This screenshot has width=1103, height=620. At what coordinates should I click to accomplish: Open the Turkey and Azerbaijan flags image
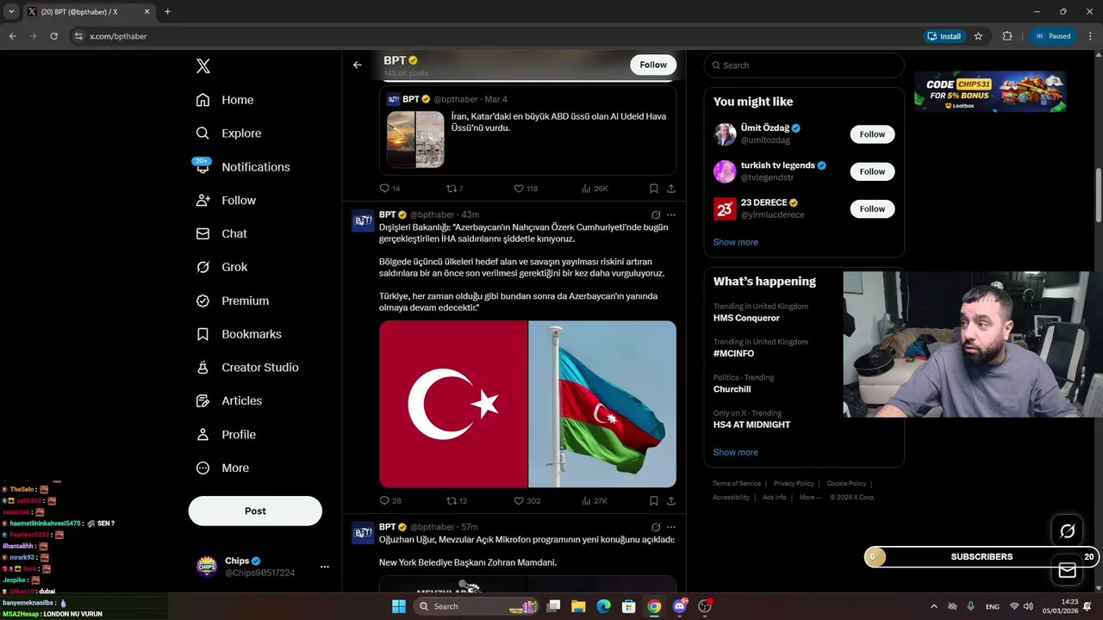(527, 404)
